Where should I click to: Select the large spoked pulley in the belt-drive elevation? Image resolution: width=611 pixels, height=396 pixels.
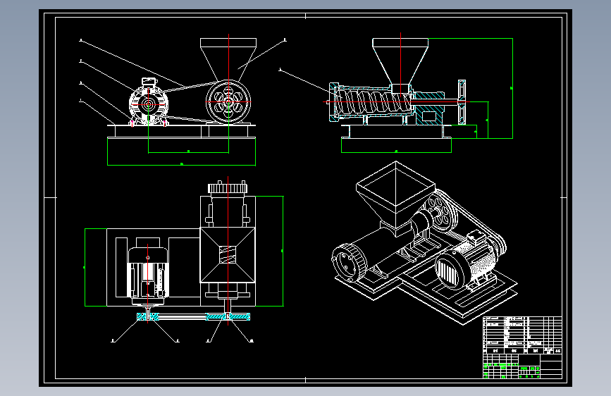point(228,101)
